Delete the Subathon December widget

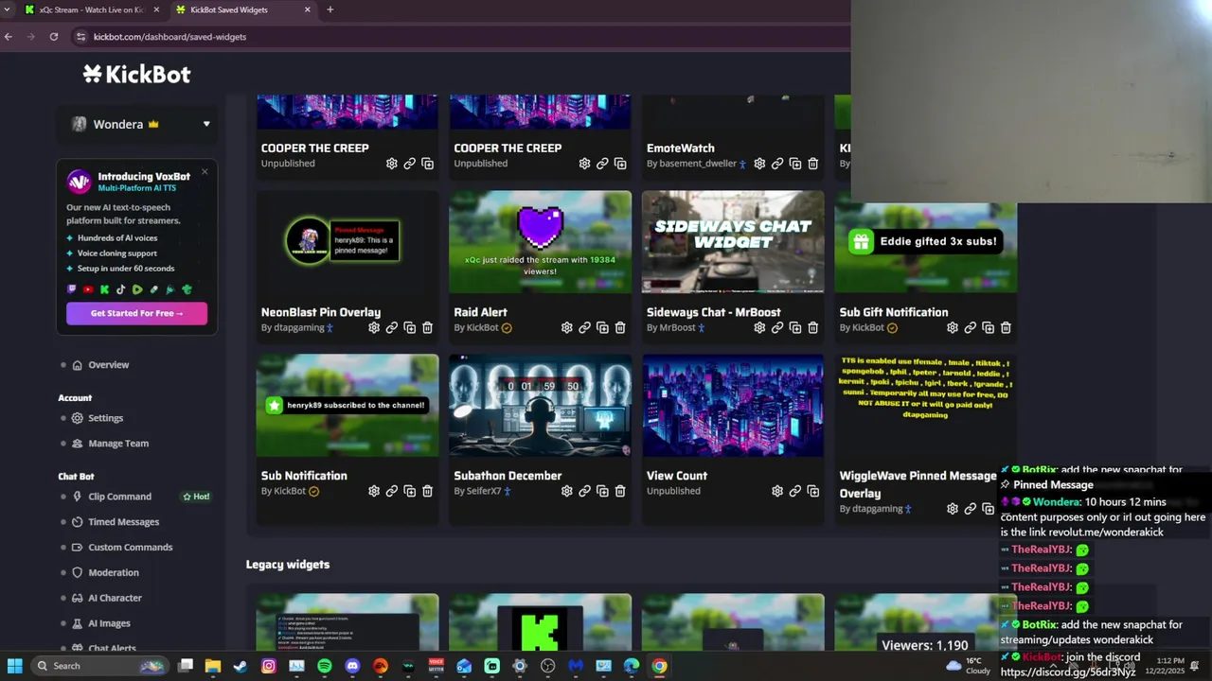620,491
